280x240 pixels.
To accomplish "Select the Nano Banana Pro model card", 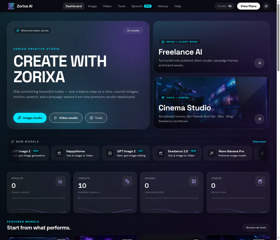I will point(228,153).
